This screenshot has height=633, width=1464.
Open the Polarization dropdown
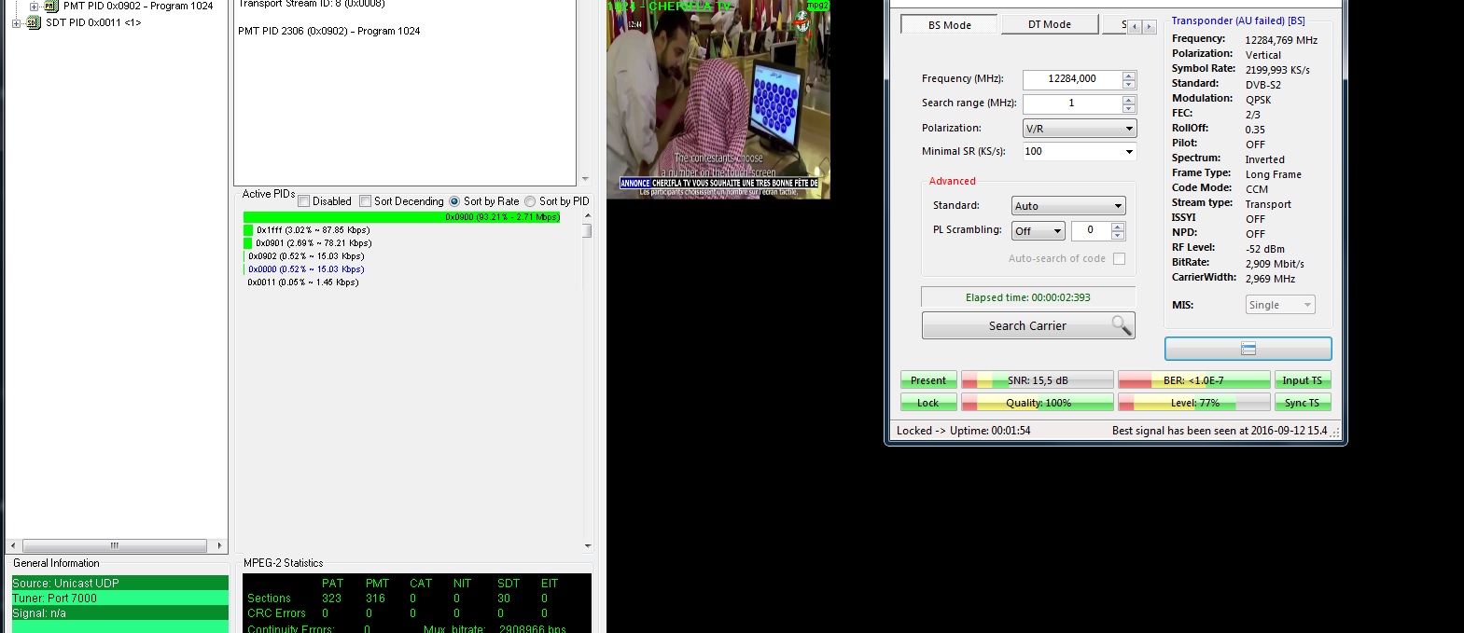tap(1079, 129)
